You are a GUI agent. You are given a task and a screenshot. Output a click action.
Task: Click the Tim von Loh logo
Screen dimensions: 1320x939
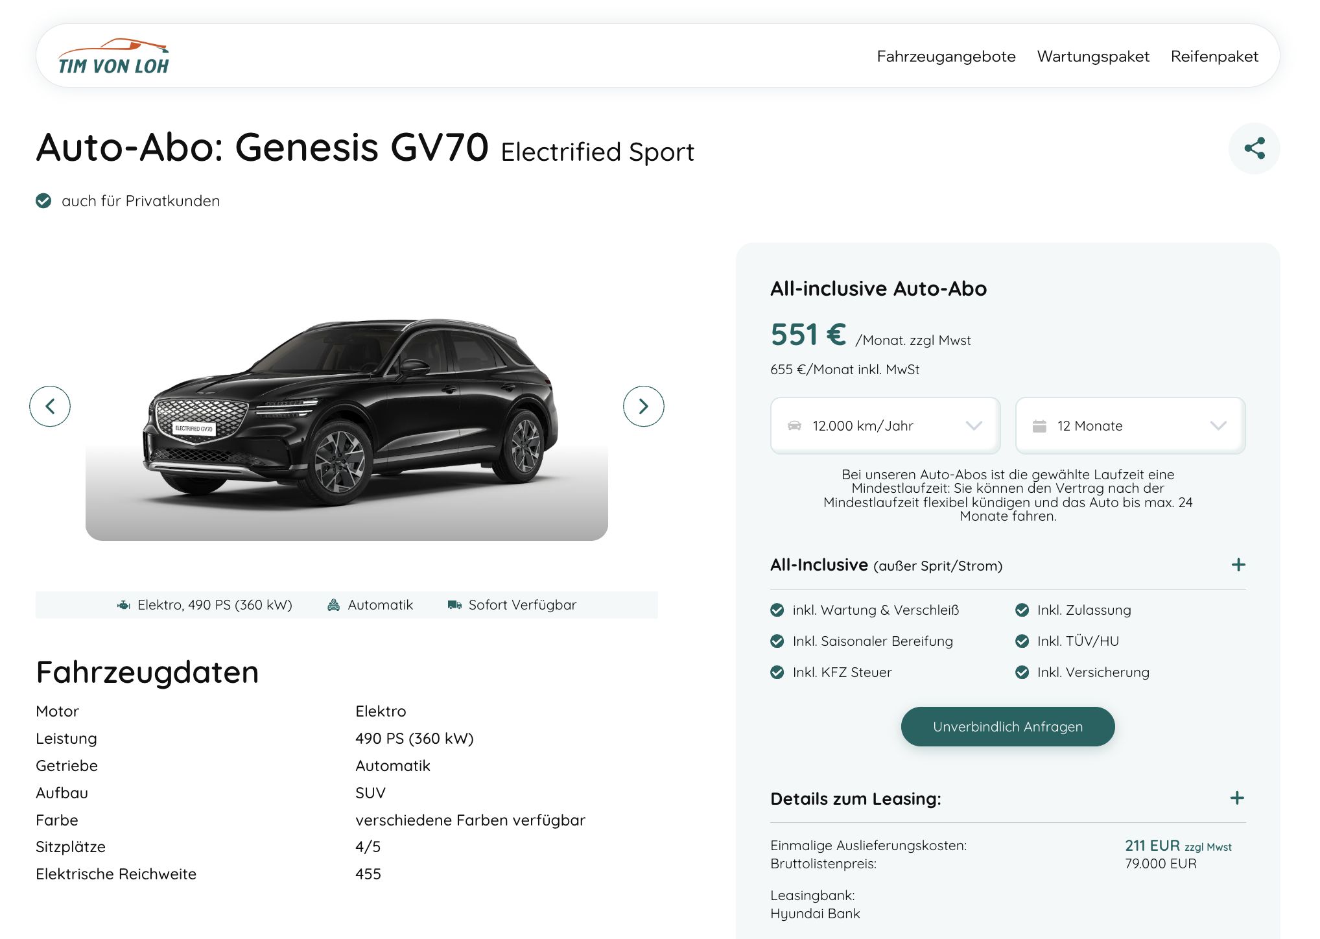pos(113,56)
